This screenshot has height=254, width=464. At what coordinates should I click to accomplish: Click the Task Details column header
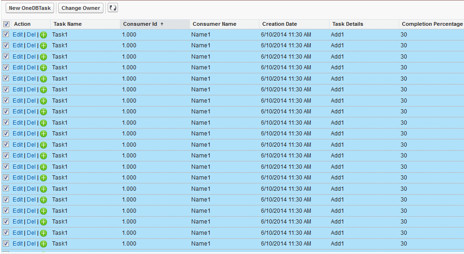coord(347,24)
